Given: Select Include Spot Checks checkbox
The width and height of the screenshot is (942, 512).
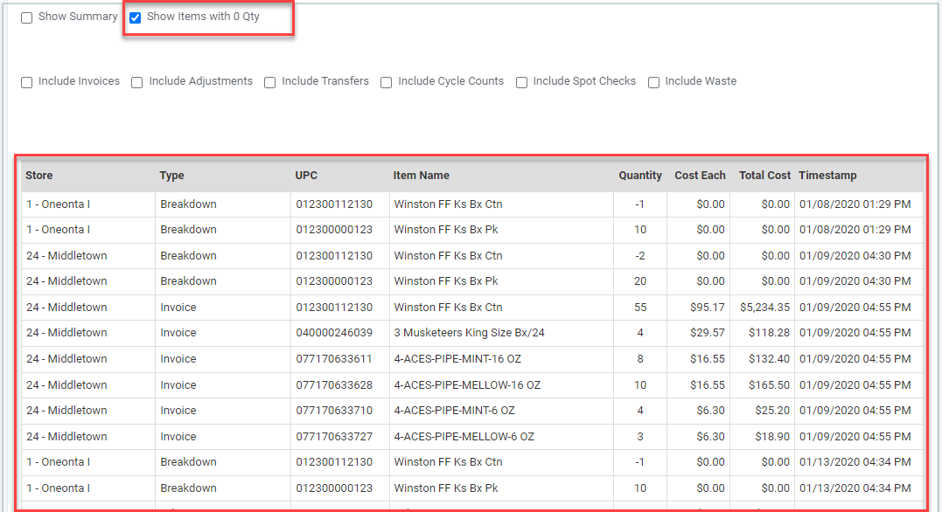Looking at the screenshot, I should click(521, 82).
